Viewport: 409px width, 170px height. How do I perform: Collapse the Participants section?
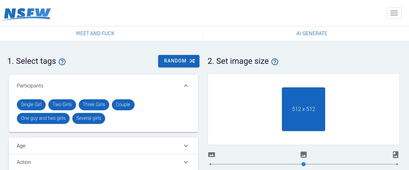(x=186, y=86)
